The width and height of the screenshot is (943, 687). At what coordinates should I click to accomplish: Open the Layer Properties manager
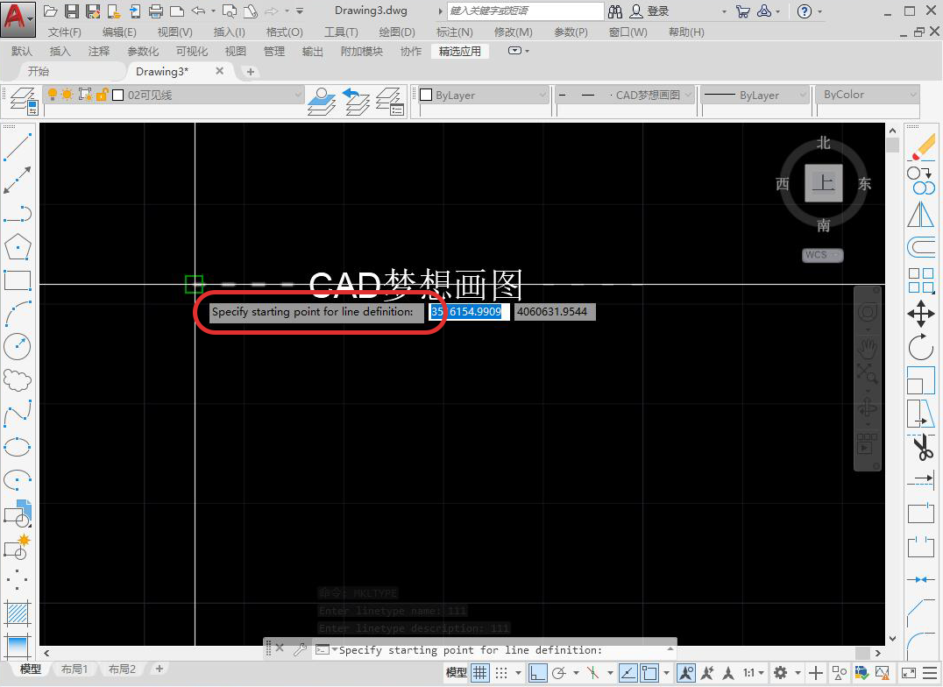click(24, 101)
